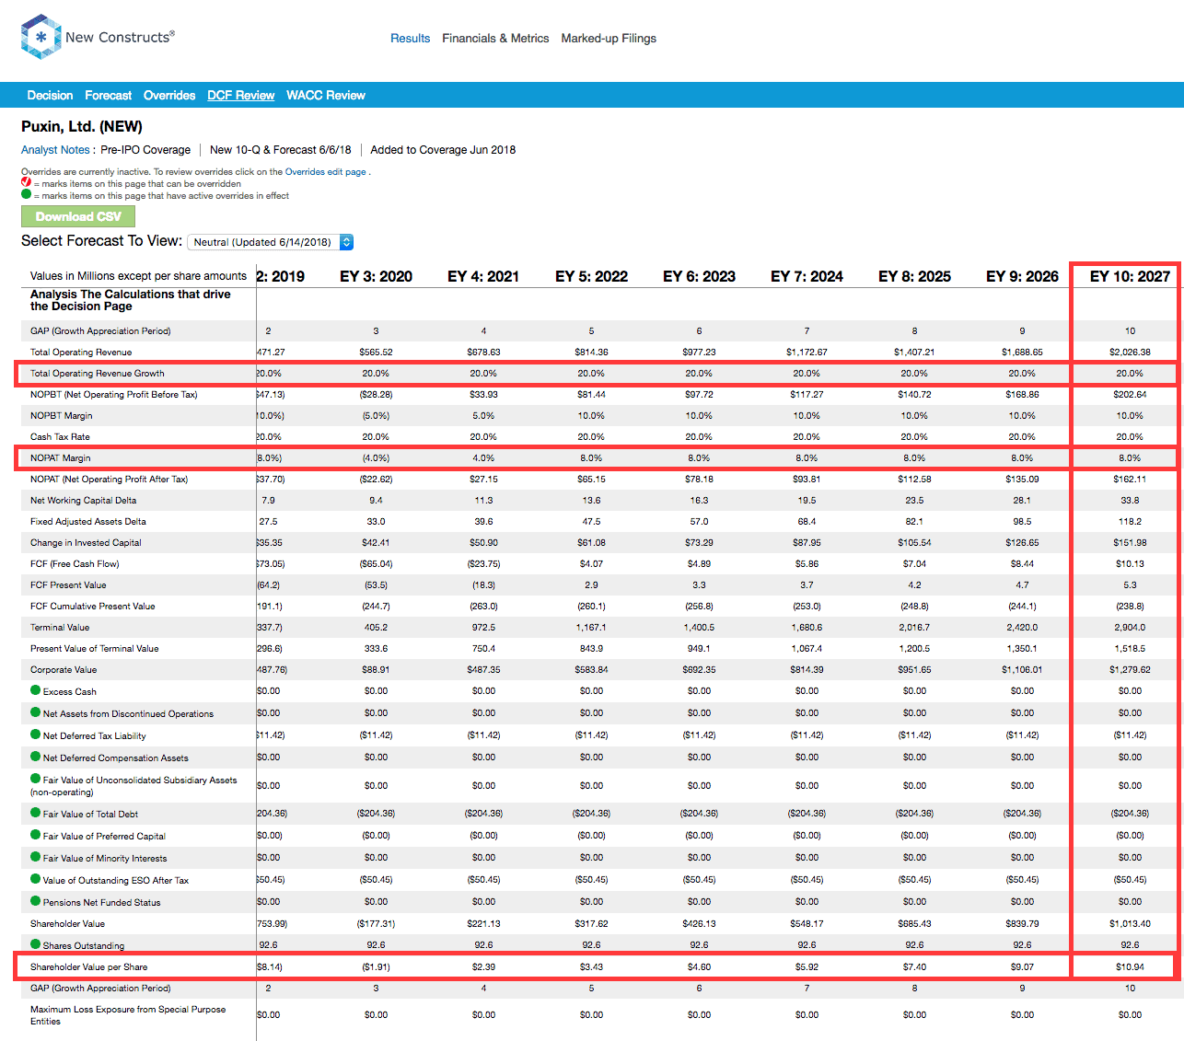
Task: Click the Shareholder Value row label
Action: pos(67,924)
